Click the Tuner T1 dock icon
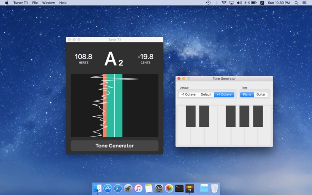This screenshot has width=312, height=195. [x=190, y=188]
